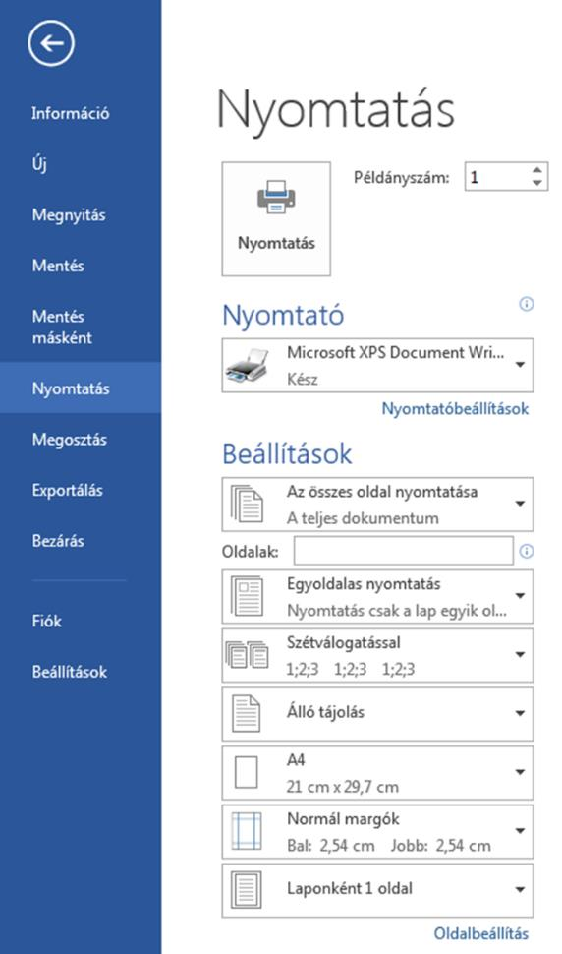Click the Oldalak page range input field
Image resolution: width=562 pixels, height=954 pixels.
point(404,551)
